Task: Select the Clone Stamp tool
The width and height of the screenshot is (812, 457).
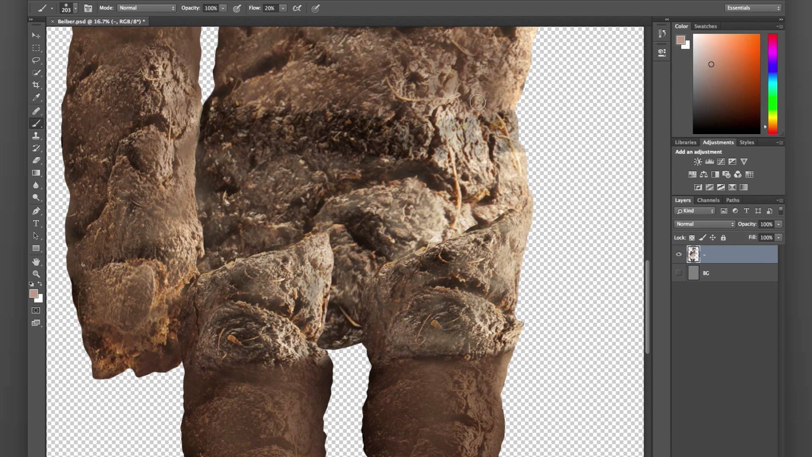Action: (x=36, y=136)
